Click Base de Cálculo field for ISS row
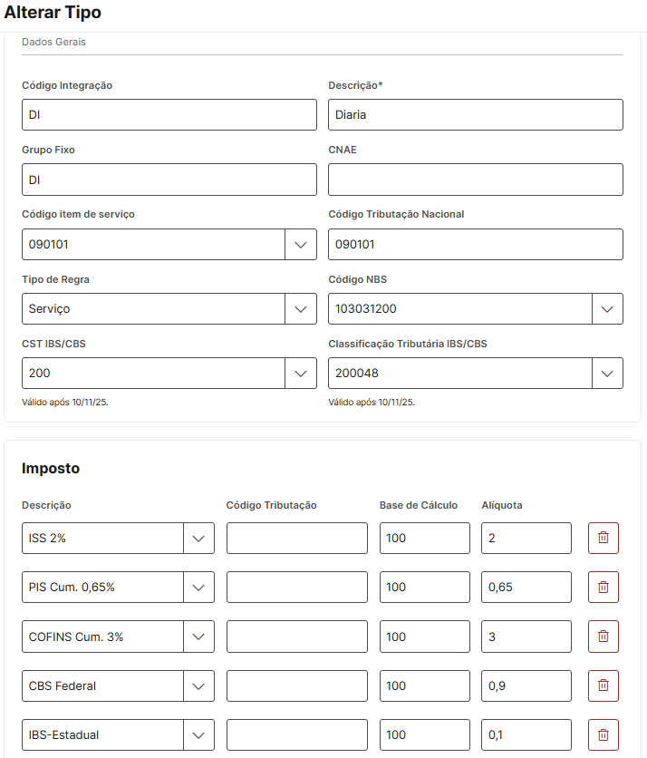Viewport: 647px width, 758px height. coord(424,538)
